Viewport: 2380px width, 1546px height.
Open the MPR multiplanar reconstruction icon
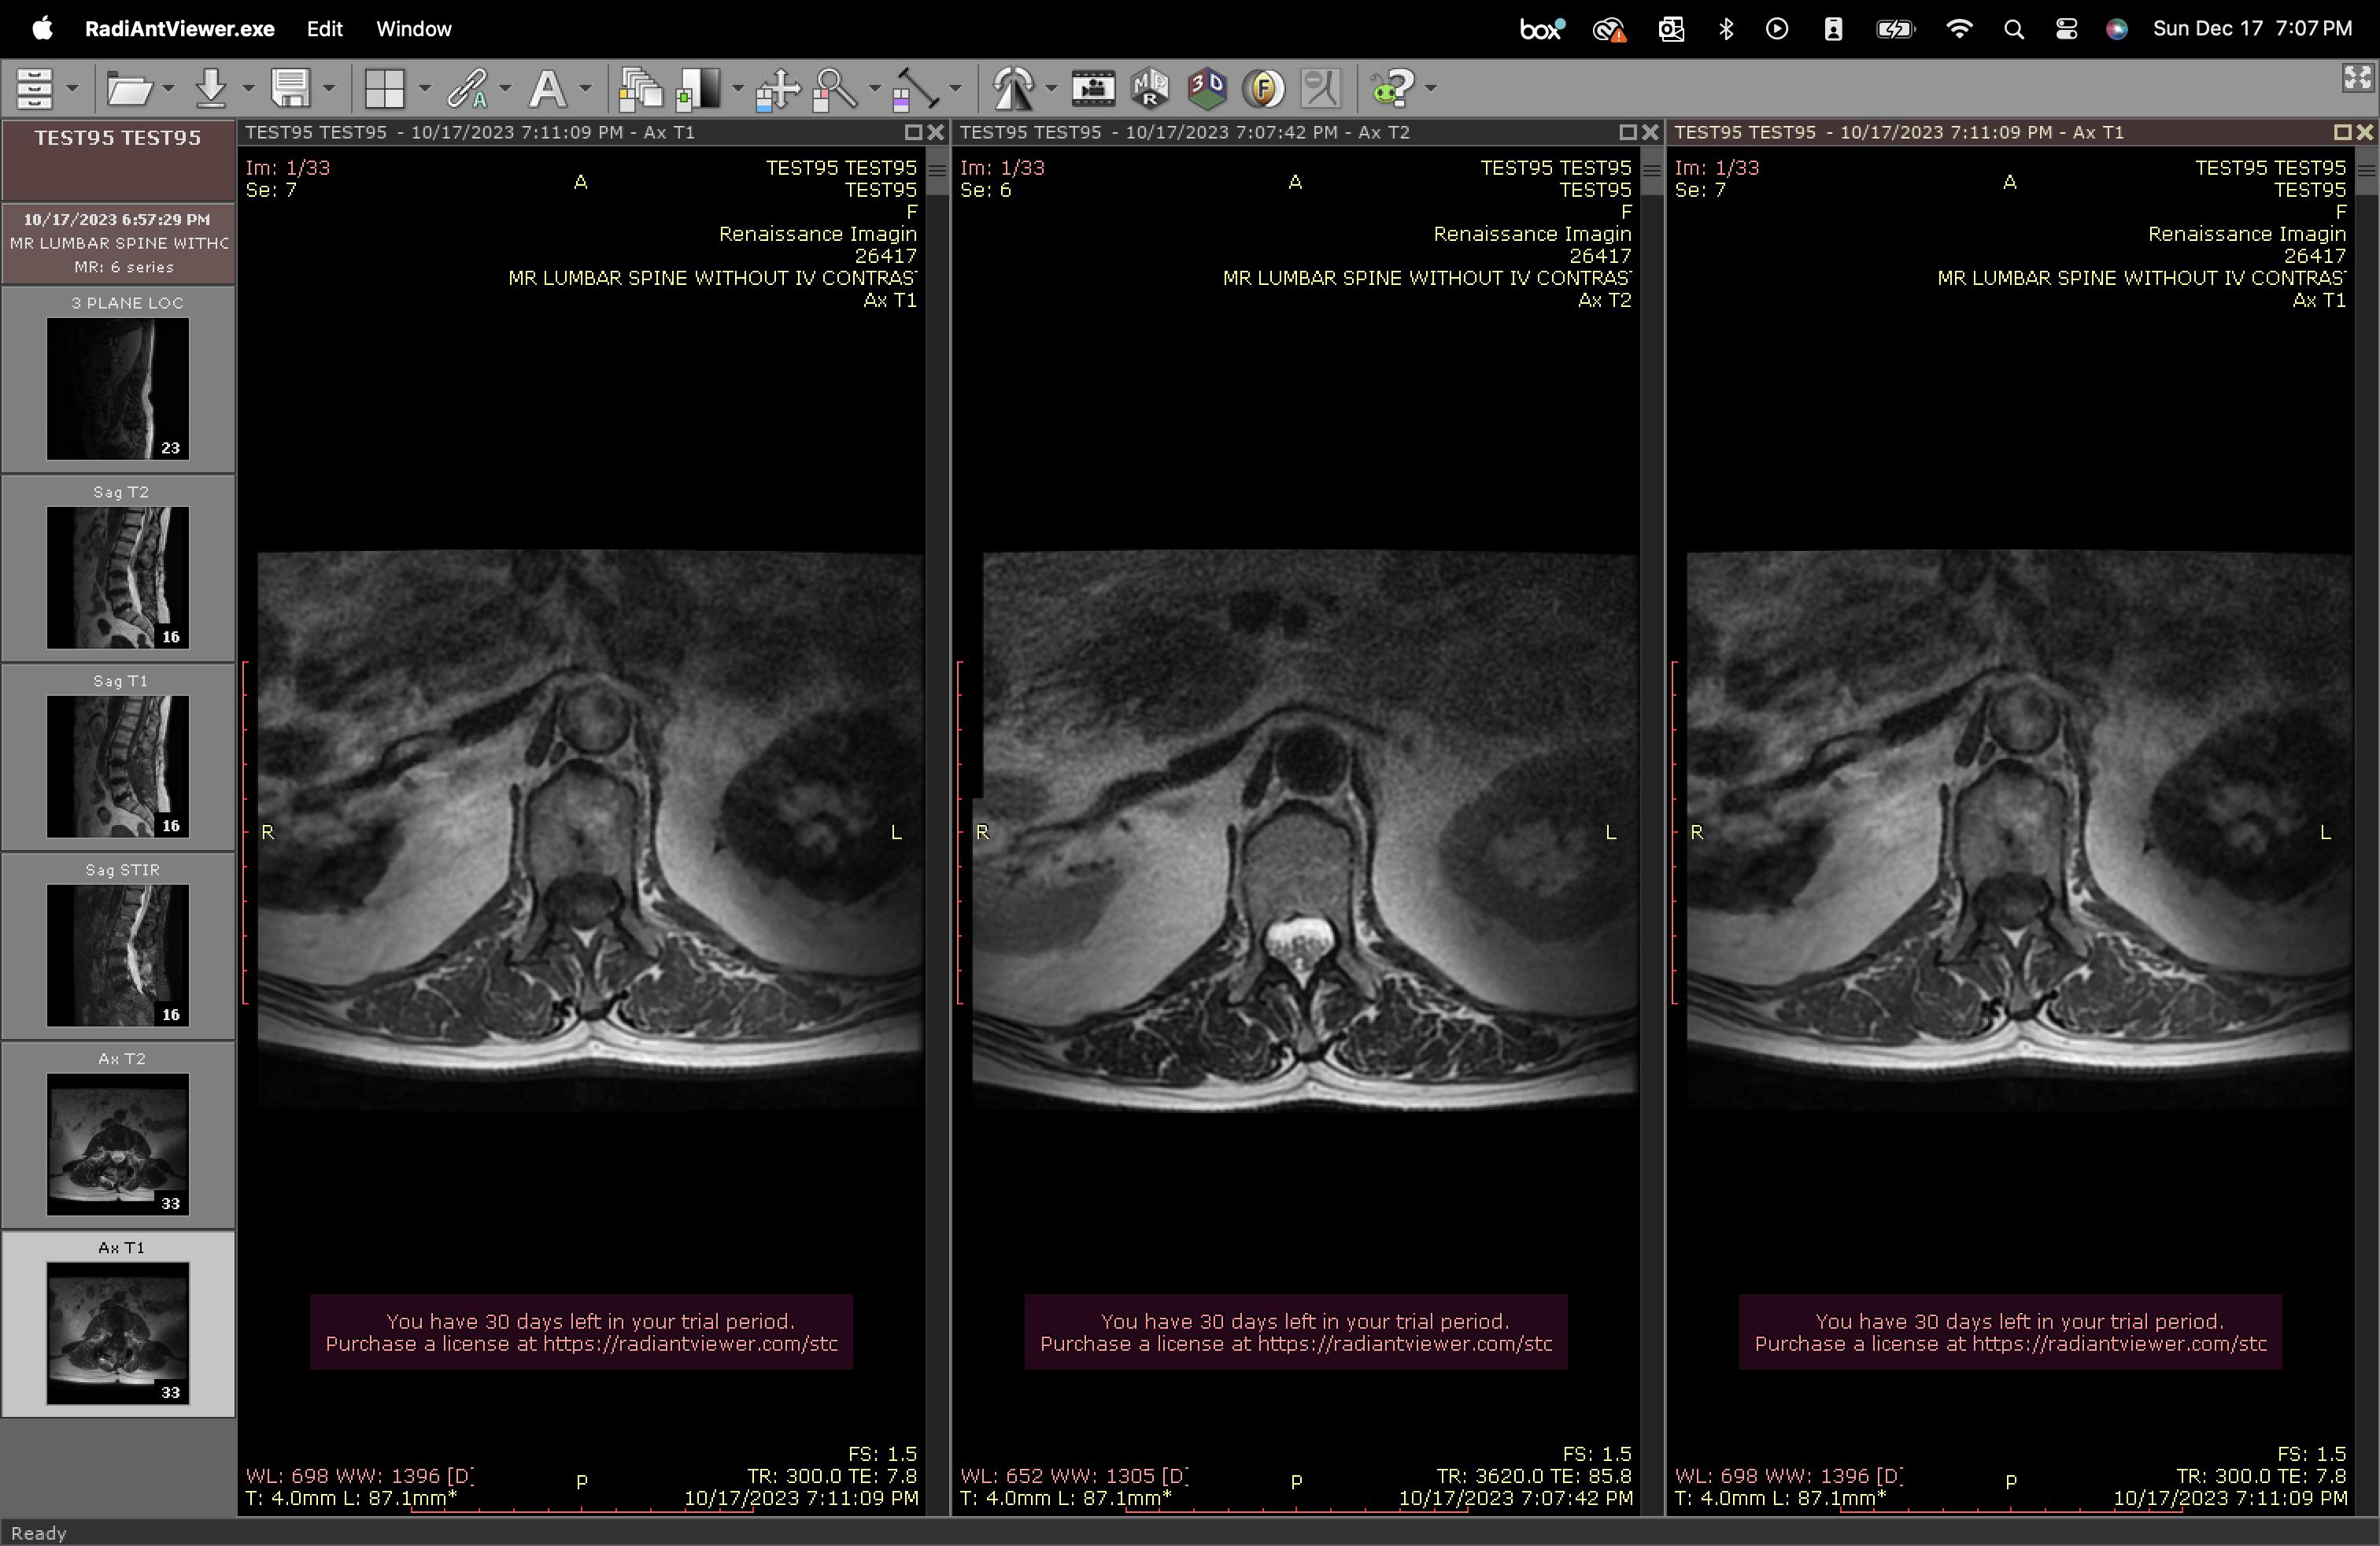(1150, 89)
